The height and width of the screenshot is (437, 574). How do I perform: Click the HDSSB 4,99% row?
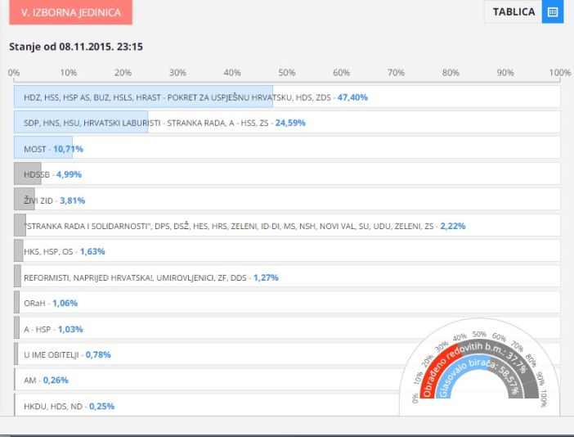coord(287,174)
